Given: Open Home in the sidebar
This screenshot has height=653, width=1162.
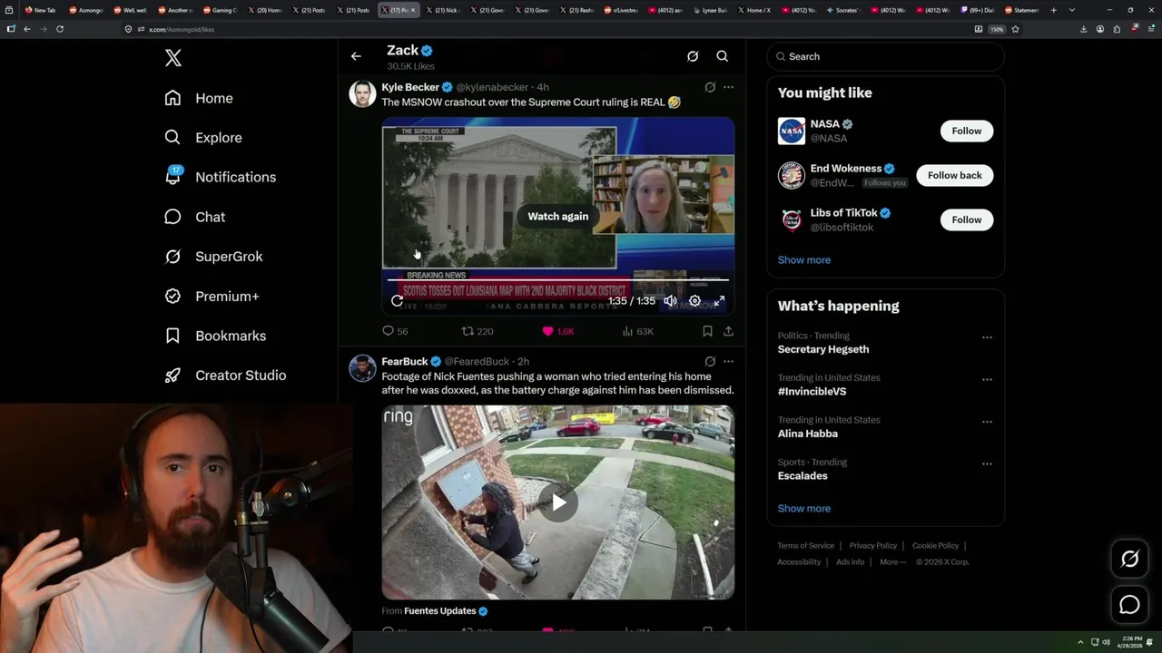Looking at the screenshot, I should pyautogui.click(x=199, y=98).
